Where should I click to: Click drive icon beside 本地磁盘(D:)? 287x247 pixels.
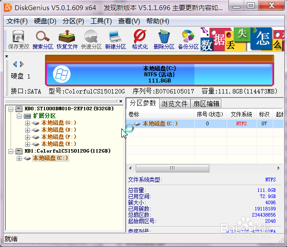tap(36, 130)
